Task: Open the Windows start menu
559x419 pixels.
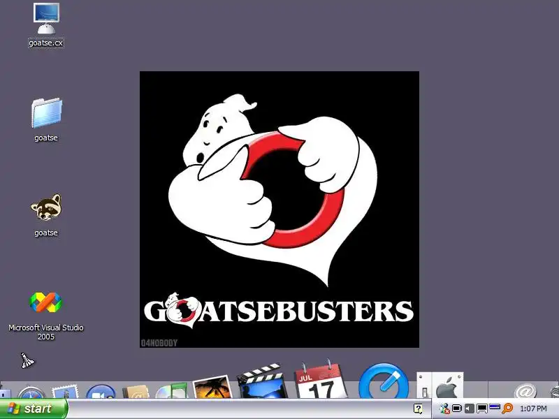Action: click(x=34, y=409)
